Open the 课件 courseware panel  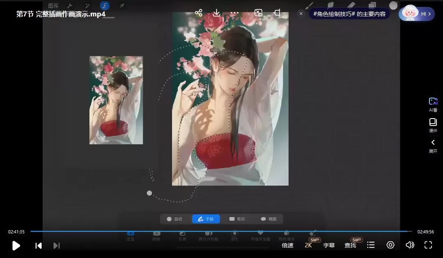pyautogui.click(x=433, y=125)
